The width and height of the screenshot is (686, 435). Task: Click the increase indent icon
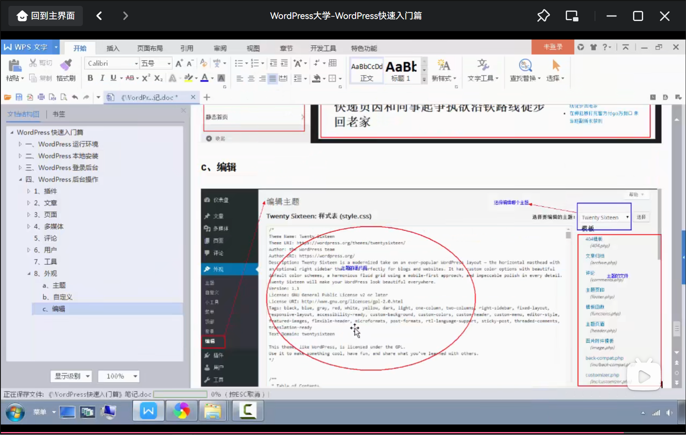(x=284, y=63)
